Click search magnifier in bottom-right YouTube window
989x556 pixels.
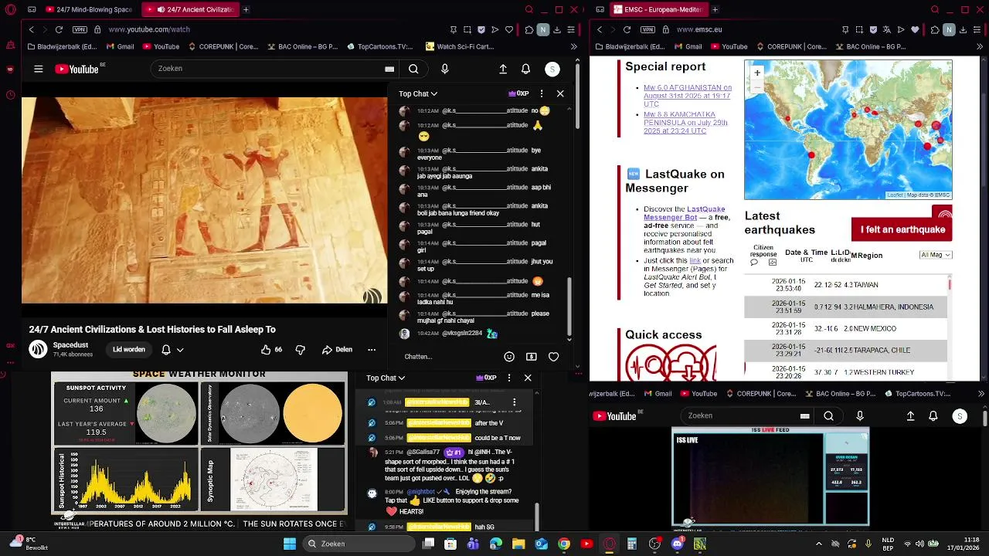pyautogui.click(x=828, y=415)
